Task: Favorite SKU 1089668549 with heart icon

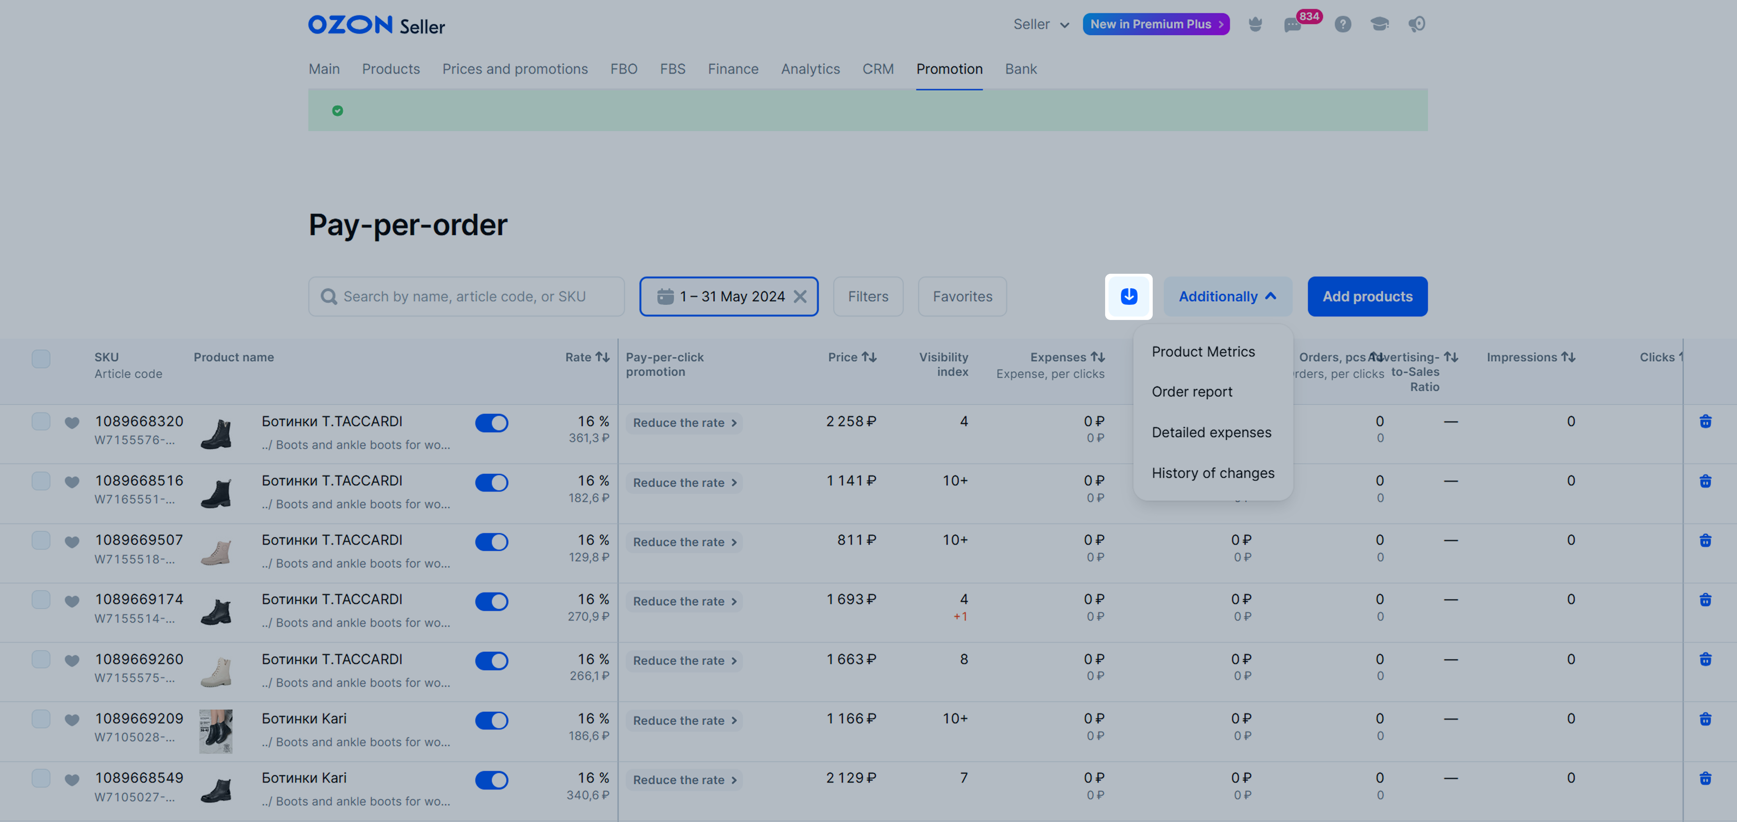Action: (x=72, y=780)
